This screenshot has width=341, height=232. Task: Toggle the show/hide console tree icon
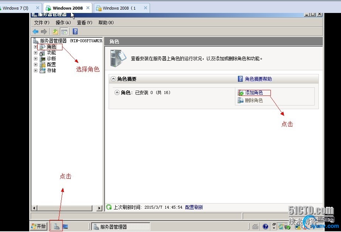point(64,32)
